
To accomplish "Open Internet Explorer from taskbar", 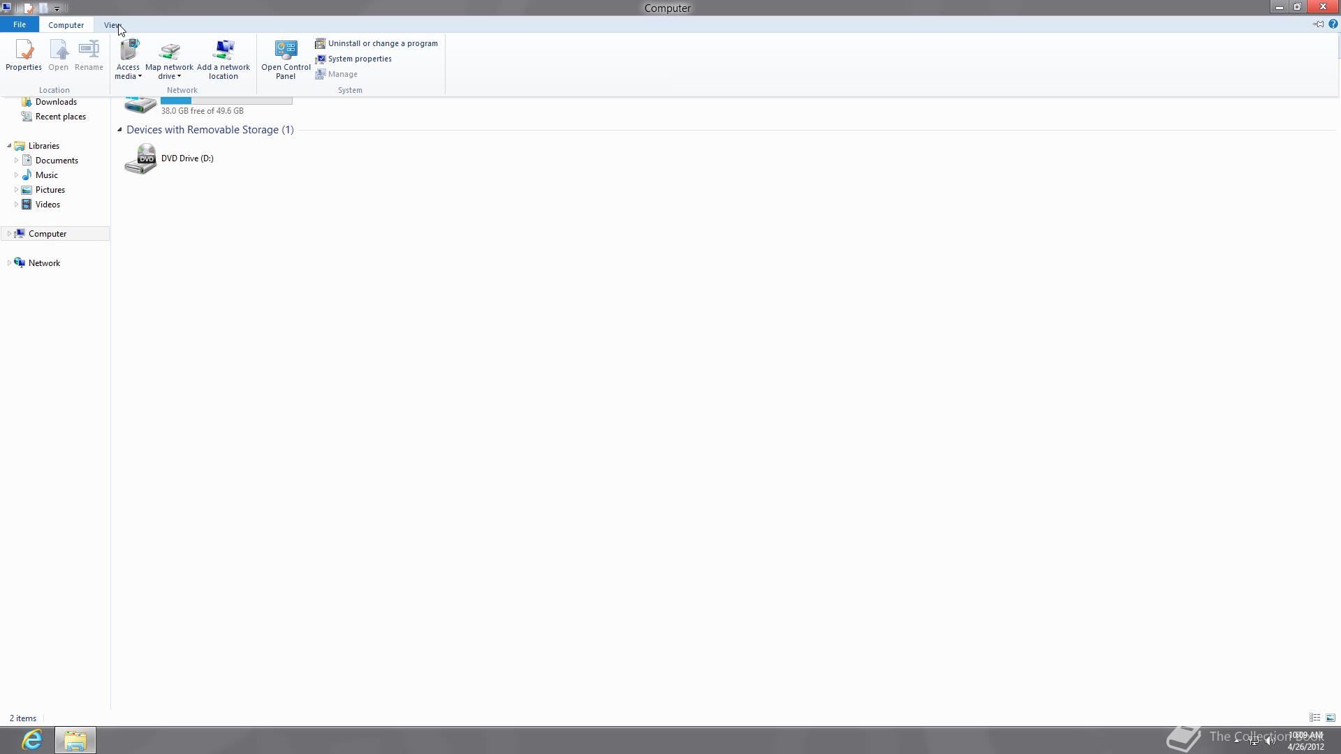I will (x=32, y=739).
